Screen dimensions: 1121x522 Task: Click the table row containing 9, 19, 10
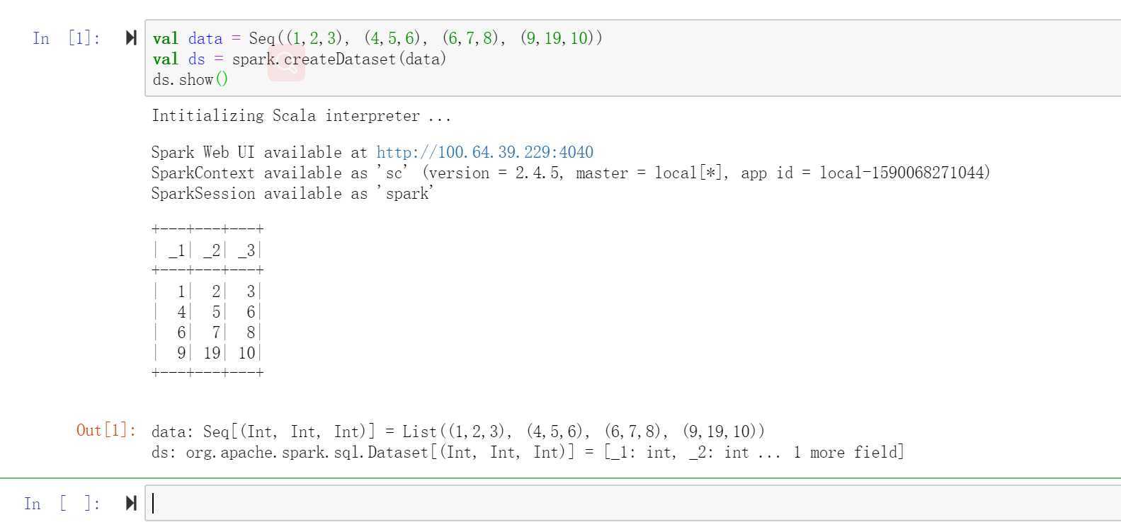point(207,352)
